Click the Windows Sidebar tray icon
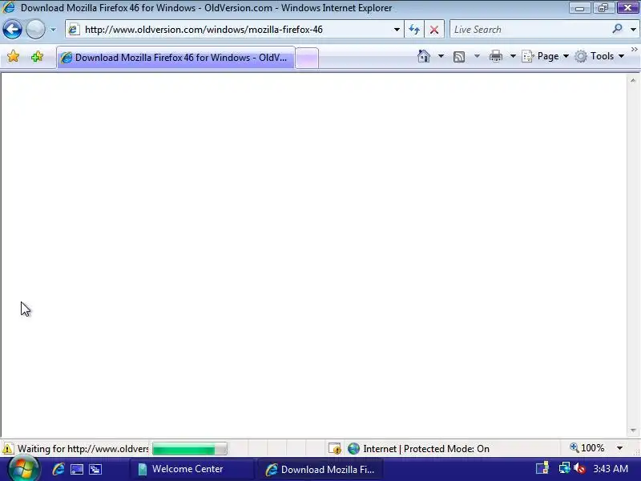Screen dimensions: 641x481 (x=542, y=469)
